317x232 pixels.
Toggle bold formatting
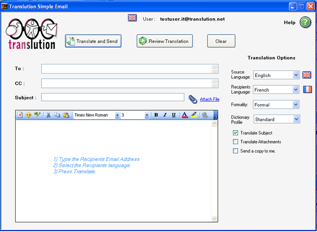pyautogui.click(x=156, y=115)
